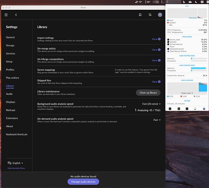The width and height of the screenshot is (209, 188).
Task: Click the Clean up library button
Action: [148, 92]
